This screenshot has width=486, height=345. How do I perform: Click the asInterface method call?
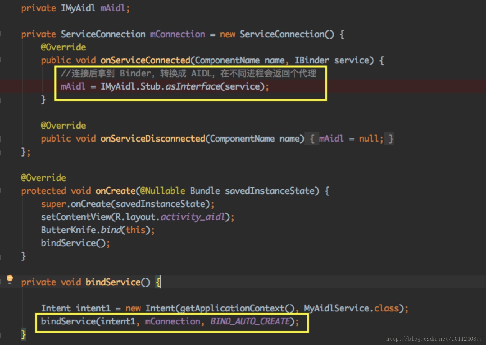click(x=193, y=86)
